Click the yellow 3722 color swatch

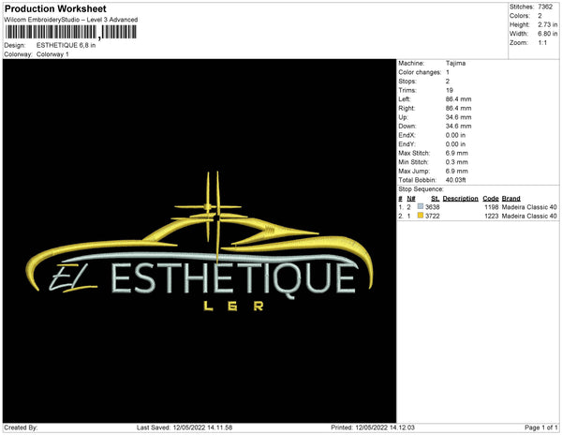(x=421, y=216)
